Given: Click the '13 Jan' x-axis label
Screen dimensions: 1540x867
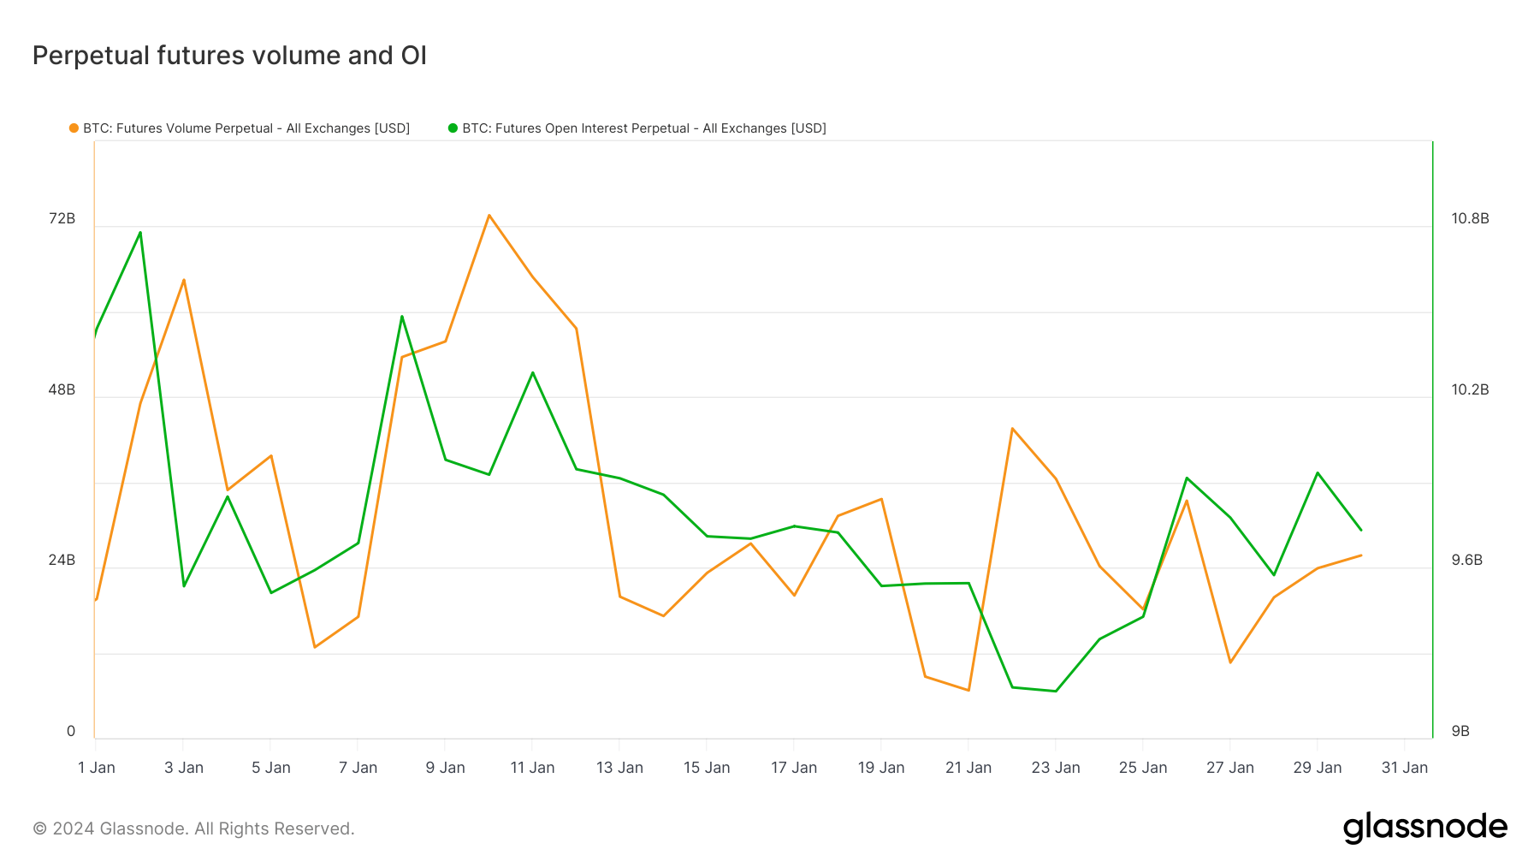Looking at the screenshot, I should pos(620,768).
